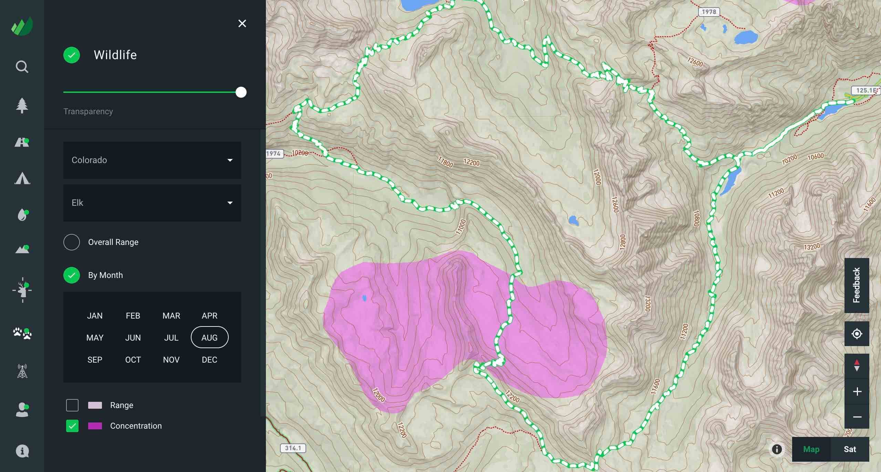
Task: Click the green app logo icon
Action: pyautogui.click(x=22, y=26)
